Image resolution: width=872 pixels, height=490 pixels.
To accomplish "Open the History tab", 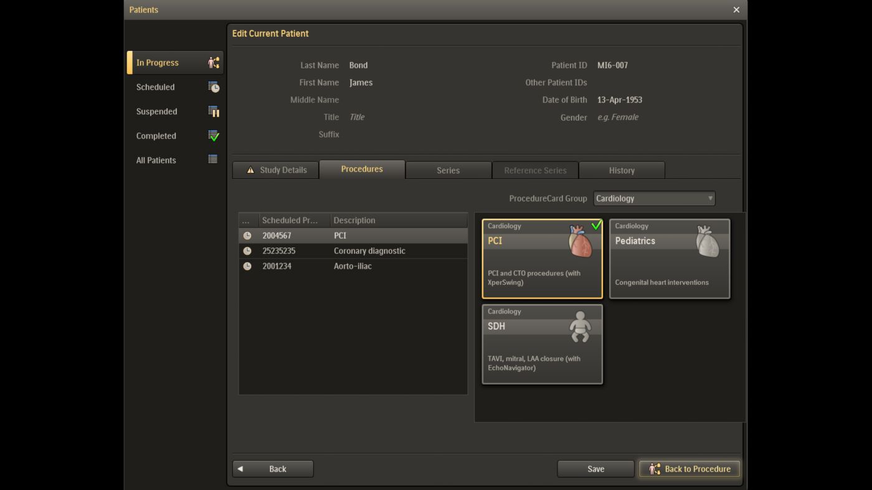I will pos(622,170).
